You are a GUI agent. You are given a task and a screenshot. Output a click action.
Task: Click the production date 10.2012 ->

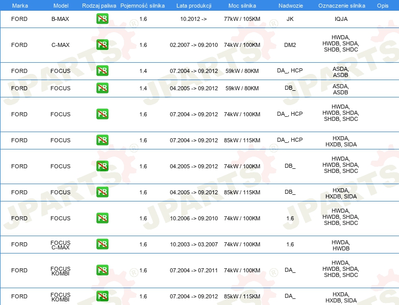pos(193,19)
